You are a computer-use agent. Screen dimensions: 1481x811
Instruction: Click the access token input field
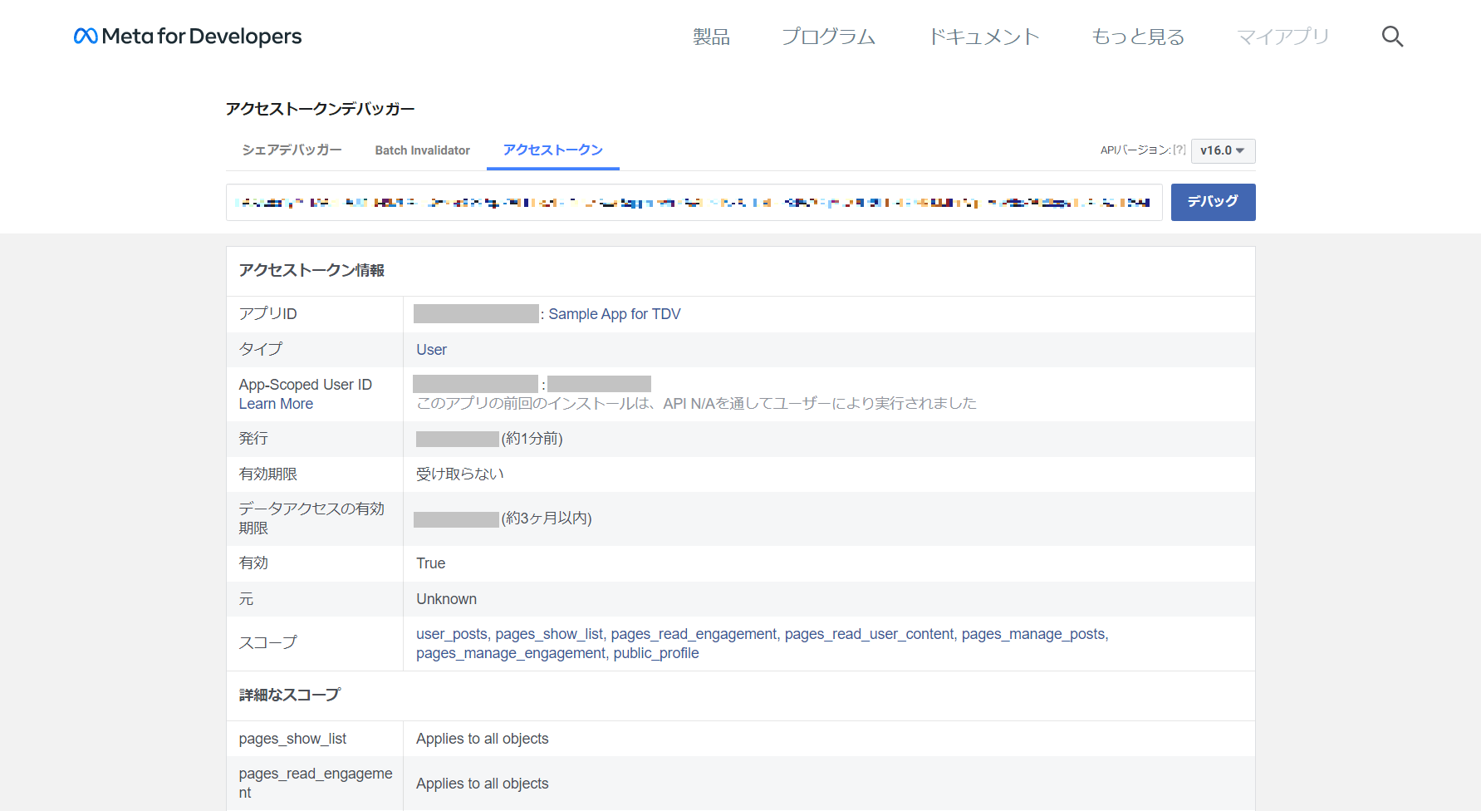click(694, 202)
